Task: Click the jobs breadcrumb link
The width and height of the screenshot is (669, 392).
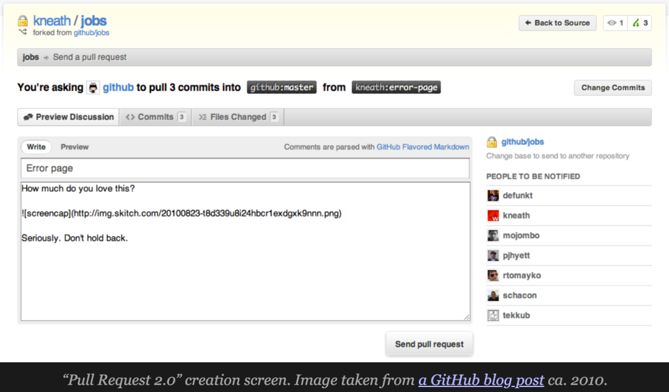Action: [x=31, y=57]
